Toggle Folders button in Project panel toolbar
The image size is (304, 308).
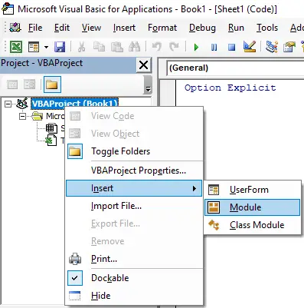pos(52,84)
